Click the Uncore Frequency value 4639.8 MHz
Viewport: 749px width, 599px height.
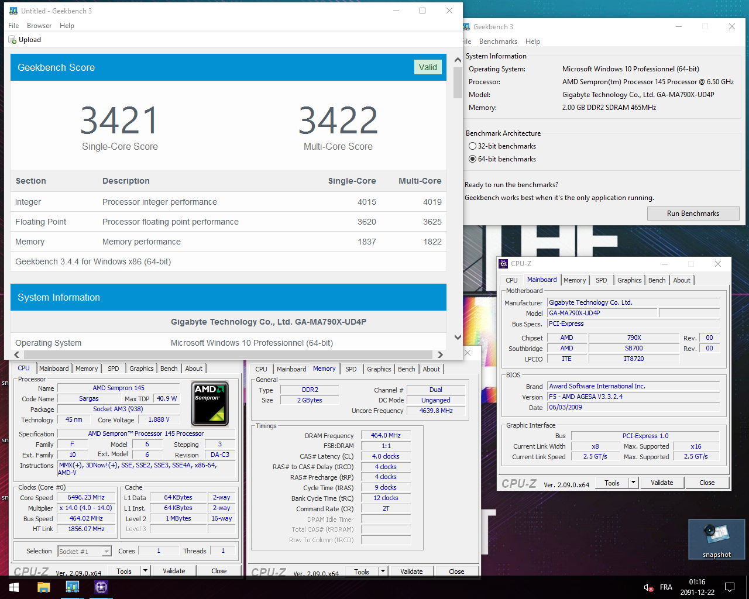tap(436, 411)
